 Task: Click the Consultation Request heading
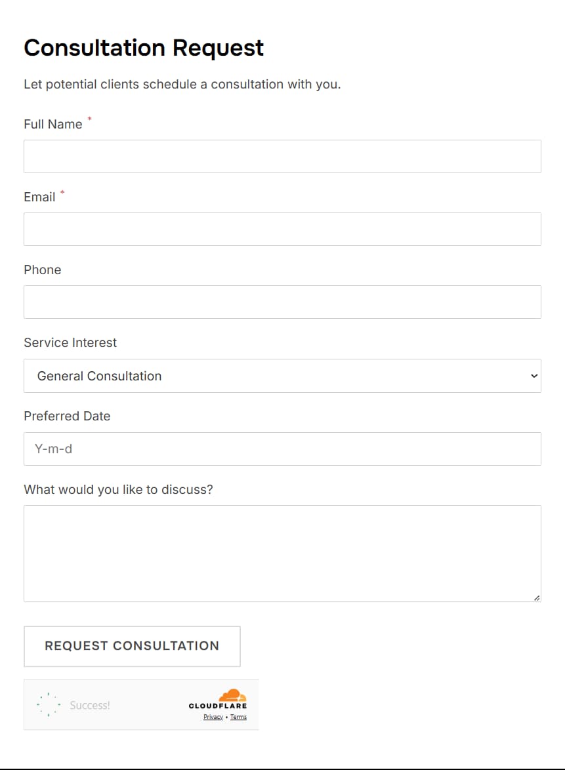144,47
